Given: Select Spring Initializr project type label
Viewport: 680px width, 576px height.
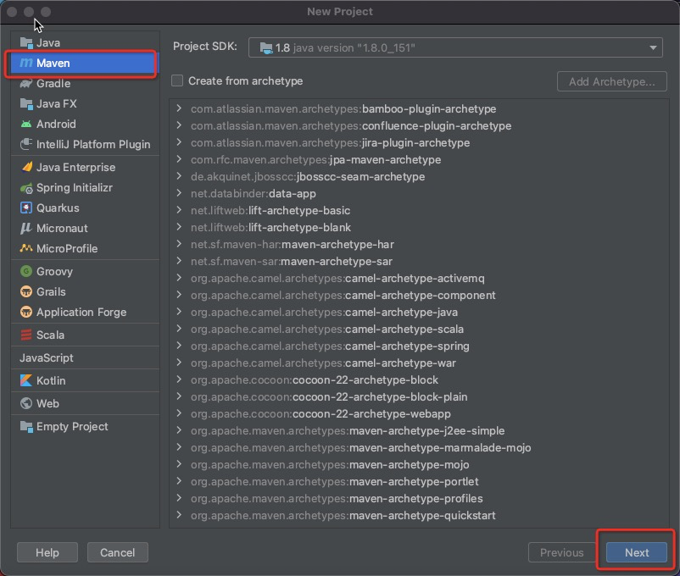Looking at the screenshot, I should click(75, 188).
